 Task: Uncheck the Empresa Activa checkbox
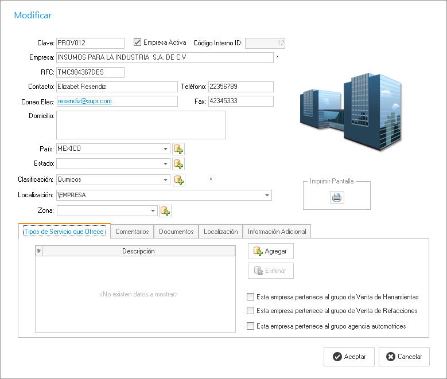click(x=137, y=42)
